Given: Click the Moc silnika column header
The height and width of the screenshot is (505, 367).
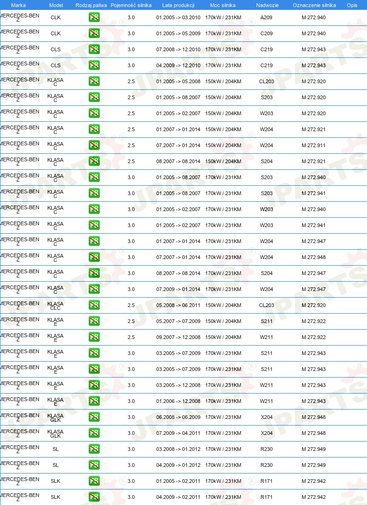Looking at the screenshot, I should point(223,5).
